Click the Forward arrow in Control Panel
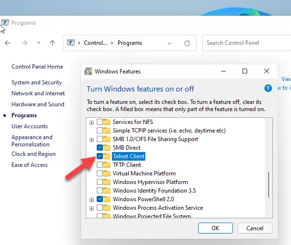 point(24,43)
